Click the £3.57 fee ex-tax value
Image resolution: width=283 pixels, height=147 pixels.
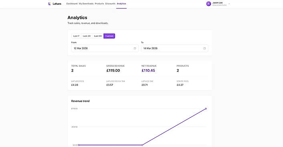(x=110, y=85)
